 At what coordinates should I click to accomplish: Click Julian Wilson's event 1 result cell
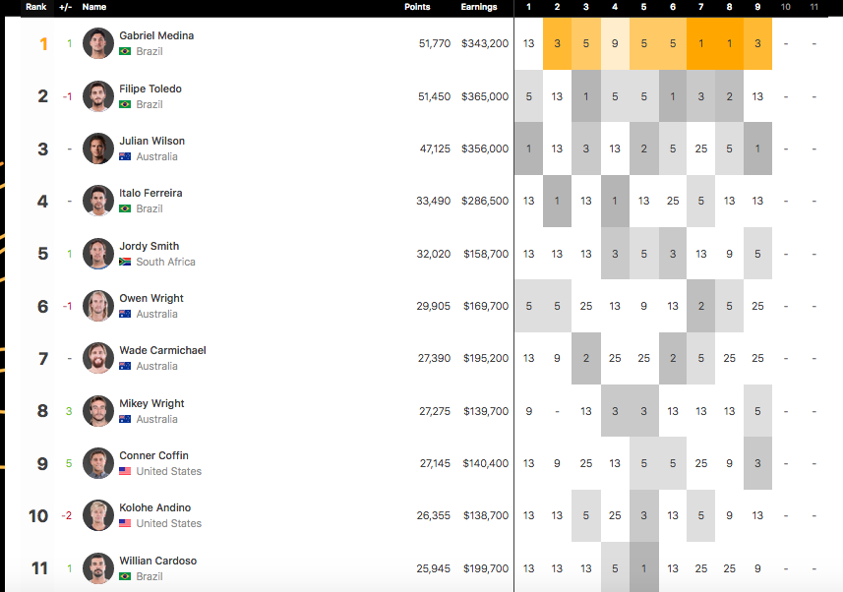tap(529, 148)
